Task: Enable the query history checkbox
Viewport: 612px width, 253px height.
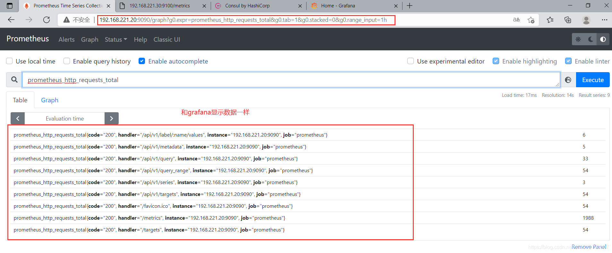Action: click(x=67, y=61)
